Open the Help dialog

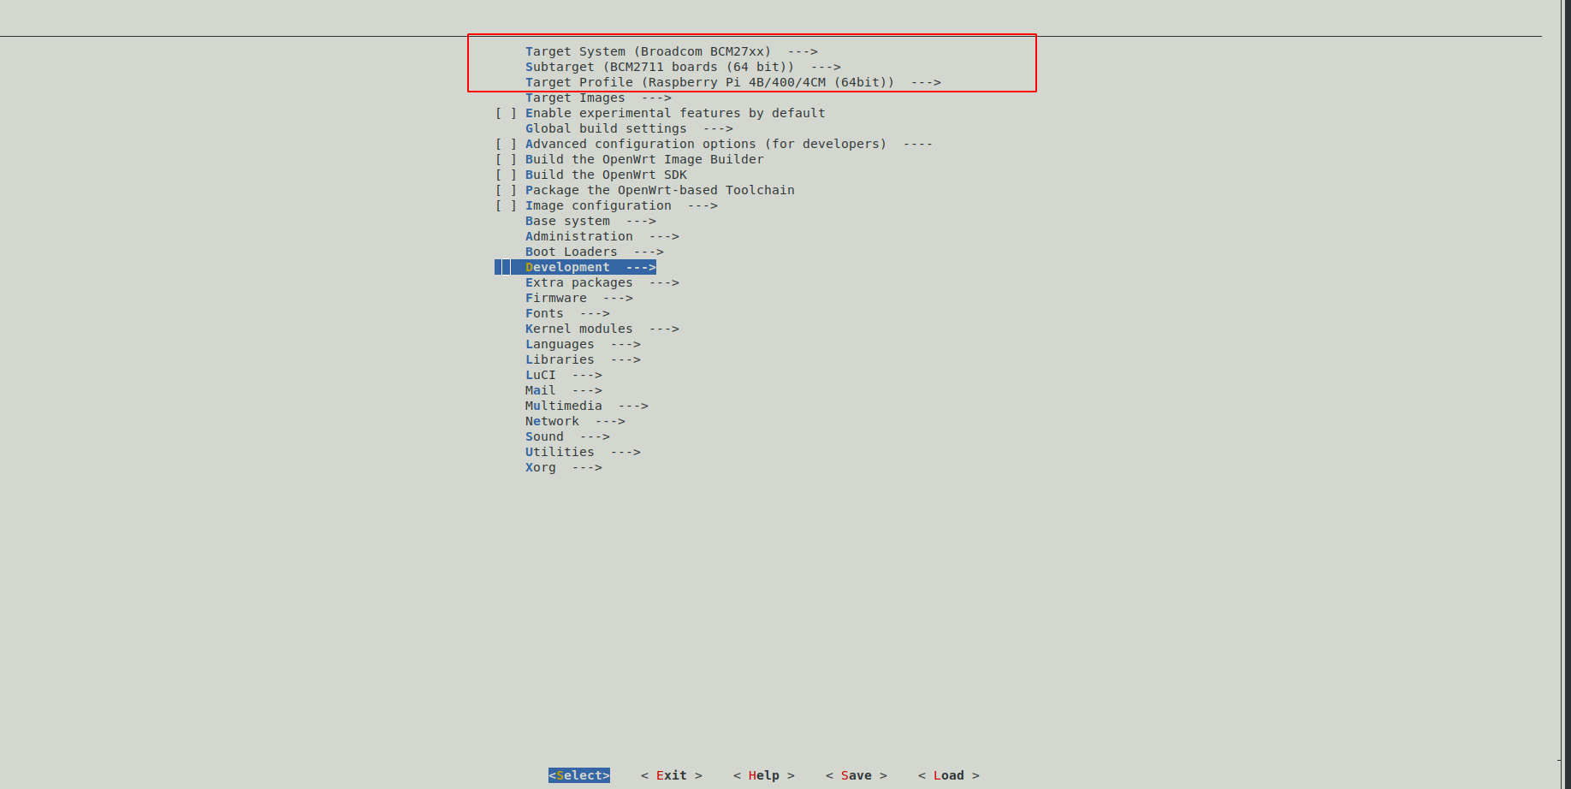pos(764,774)
